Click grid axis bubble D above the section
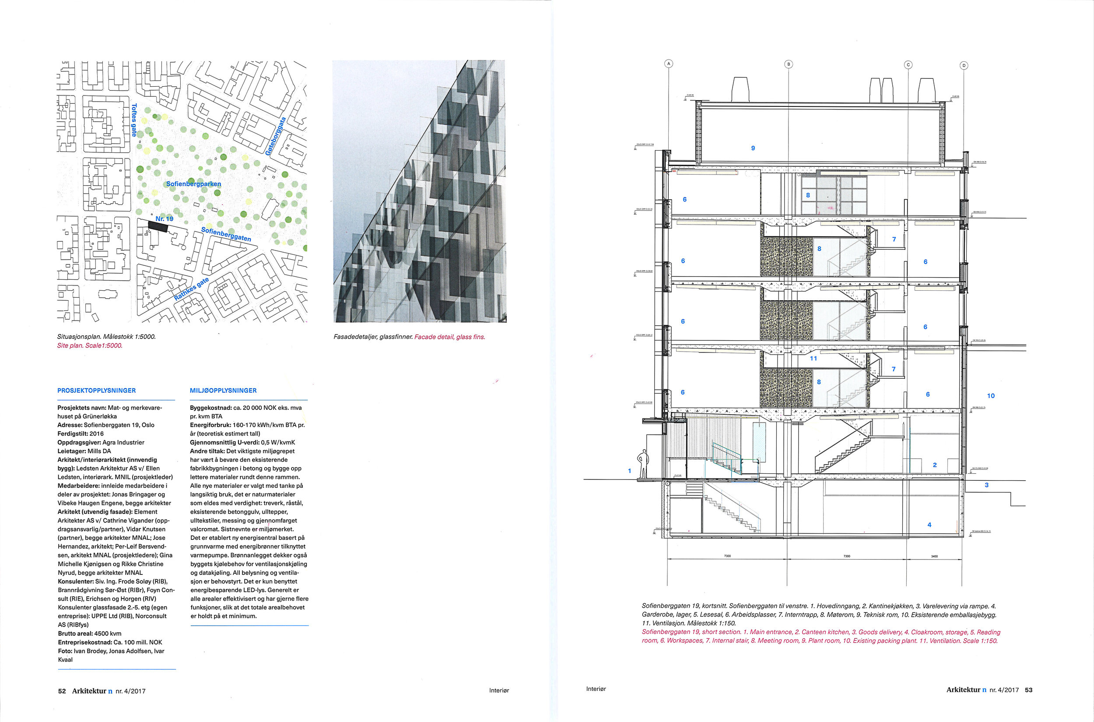This screenshot has width=1094, height=722. click(x=964, y=65)
